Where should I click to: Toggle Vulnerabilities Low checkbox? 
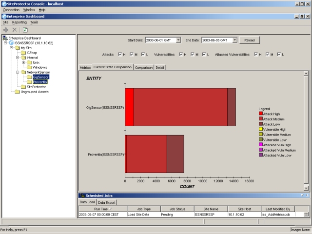tap(204, 54)
